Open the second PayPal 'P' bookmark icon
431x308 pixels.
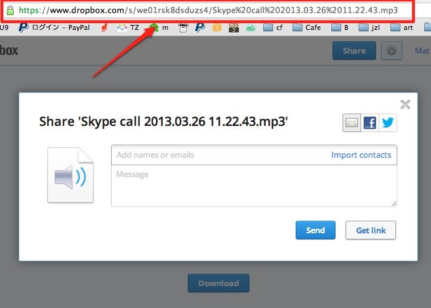pos(200,27)
